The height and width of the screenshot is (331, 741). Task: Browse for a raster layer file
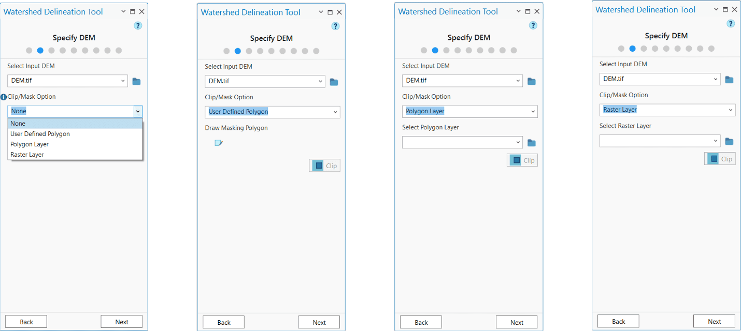(729, 141)
